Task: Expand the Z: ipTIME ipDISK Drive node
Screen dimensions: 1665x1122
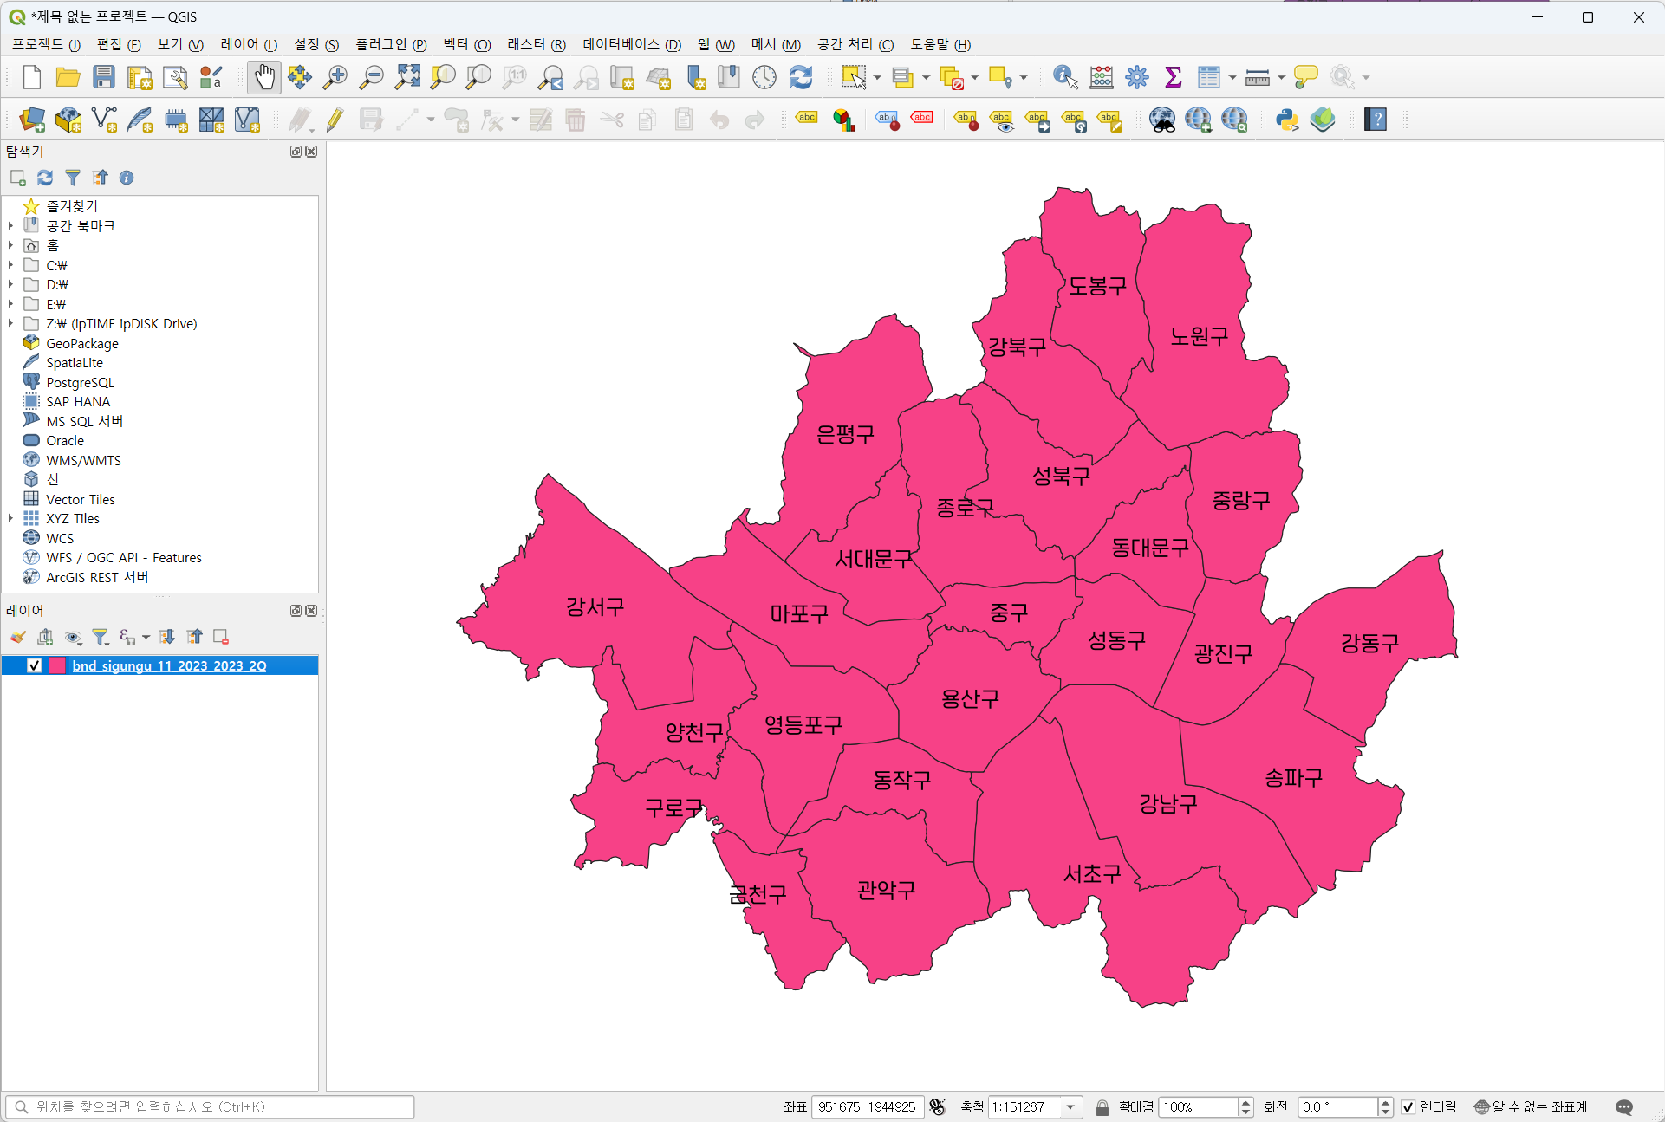Action: coord(10,323)
